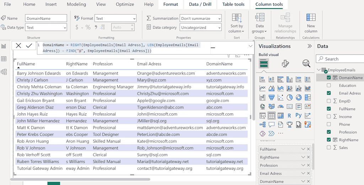
Task: Open the Modeling ribbon tab
Action: (x=76, y=4)
